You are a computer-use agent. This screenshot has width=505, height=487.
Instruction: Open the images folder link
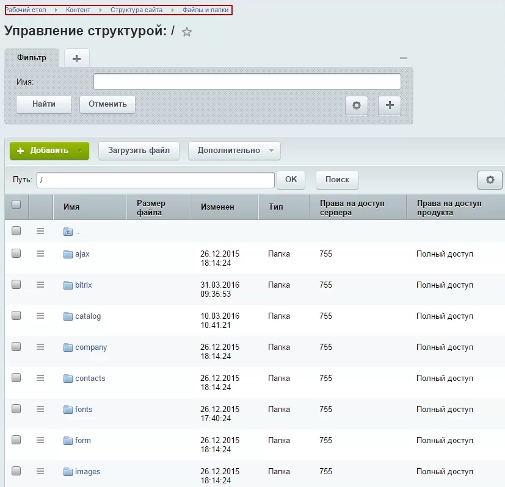[x=87, y=472]
